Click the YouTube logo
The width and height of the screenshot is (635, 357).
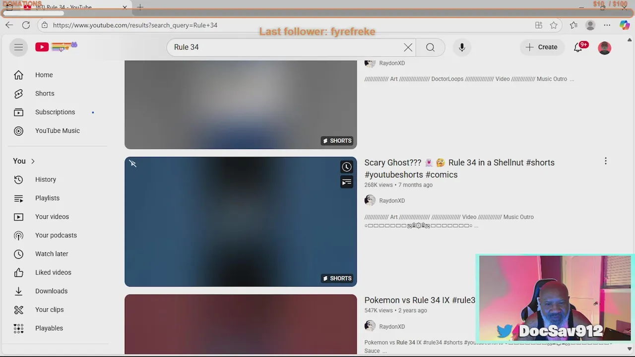coord(56,47)
